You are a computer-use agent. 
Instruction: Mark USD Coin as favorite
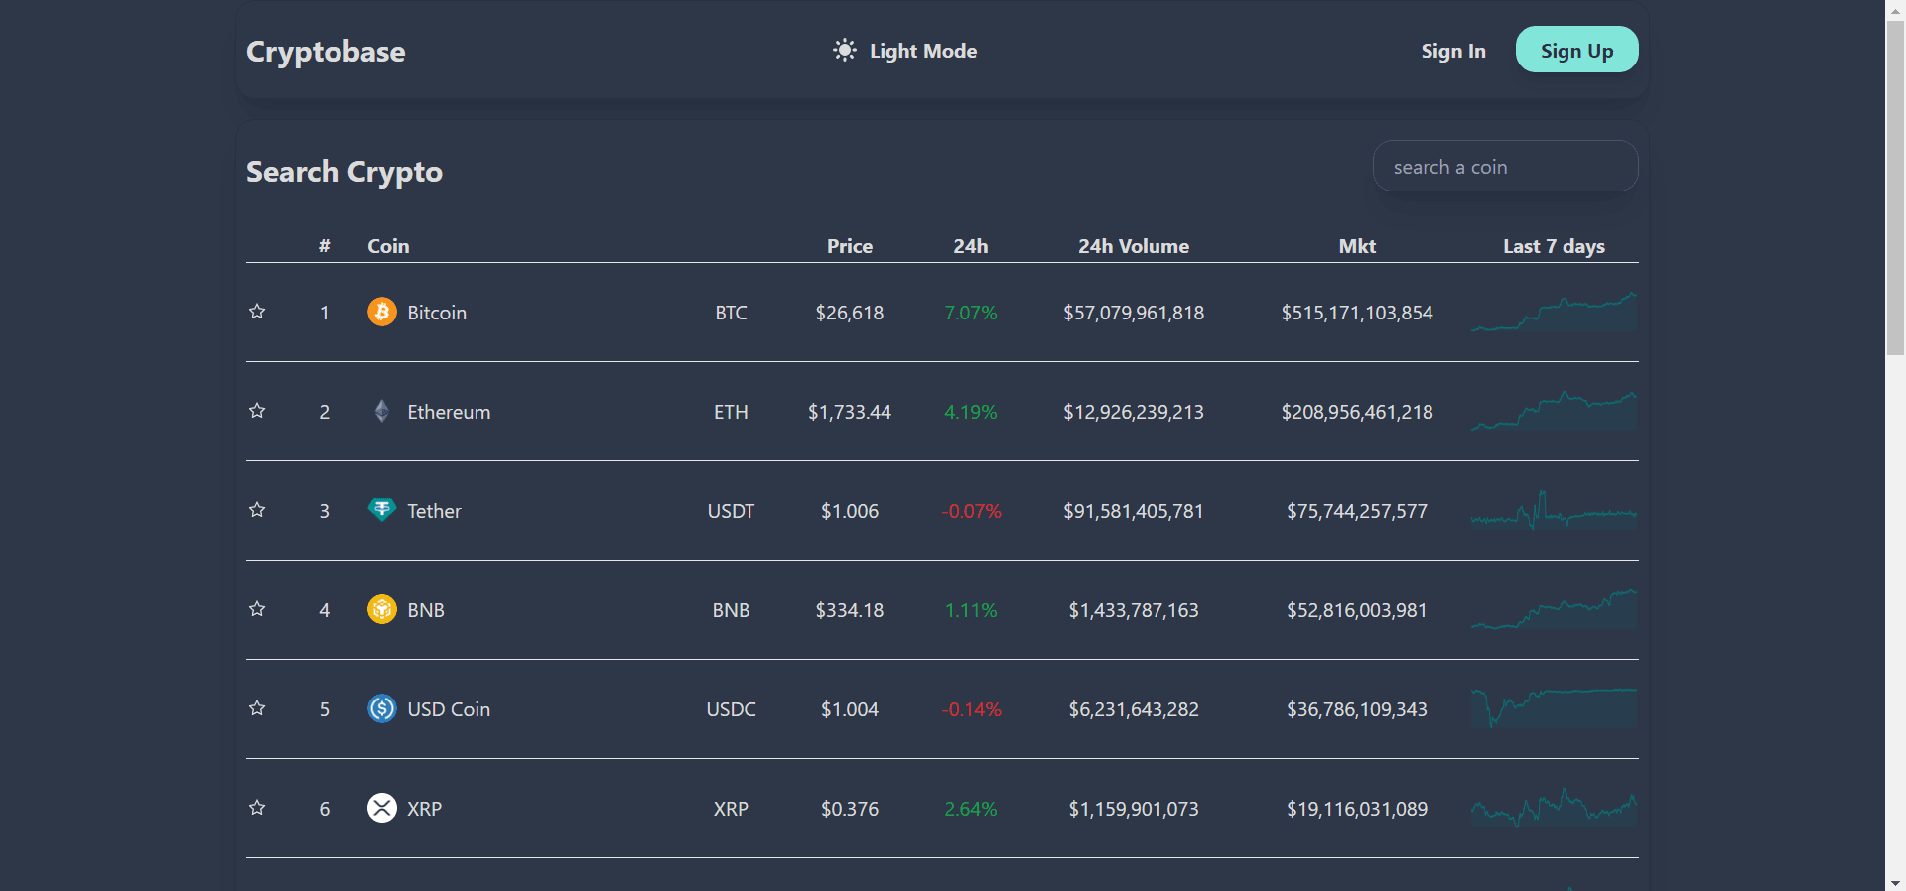[x=257, y=708]
